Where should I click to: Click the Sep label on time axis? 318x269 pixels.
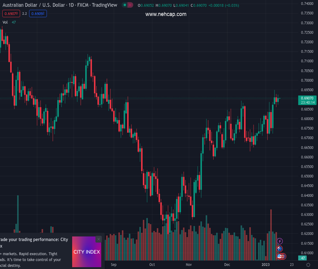tap(113, 265)
